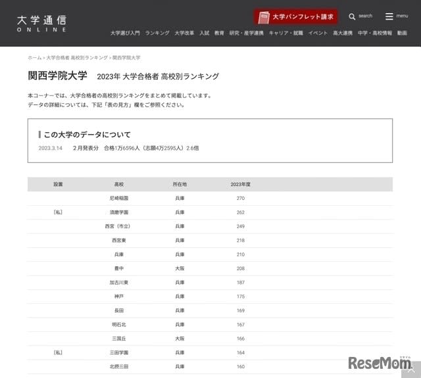421x378 pixels.
Task: Click the 2023年度 column header
Action: coord(240,184)
